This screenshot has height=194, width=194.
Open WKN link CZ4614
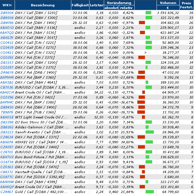7,137
